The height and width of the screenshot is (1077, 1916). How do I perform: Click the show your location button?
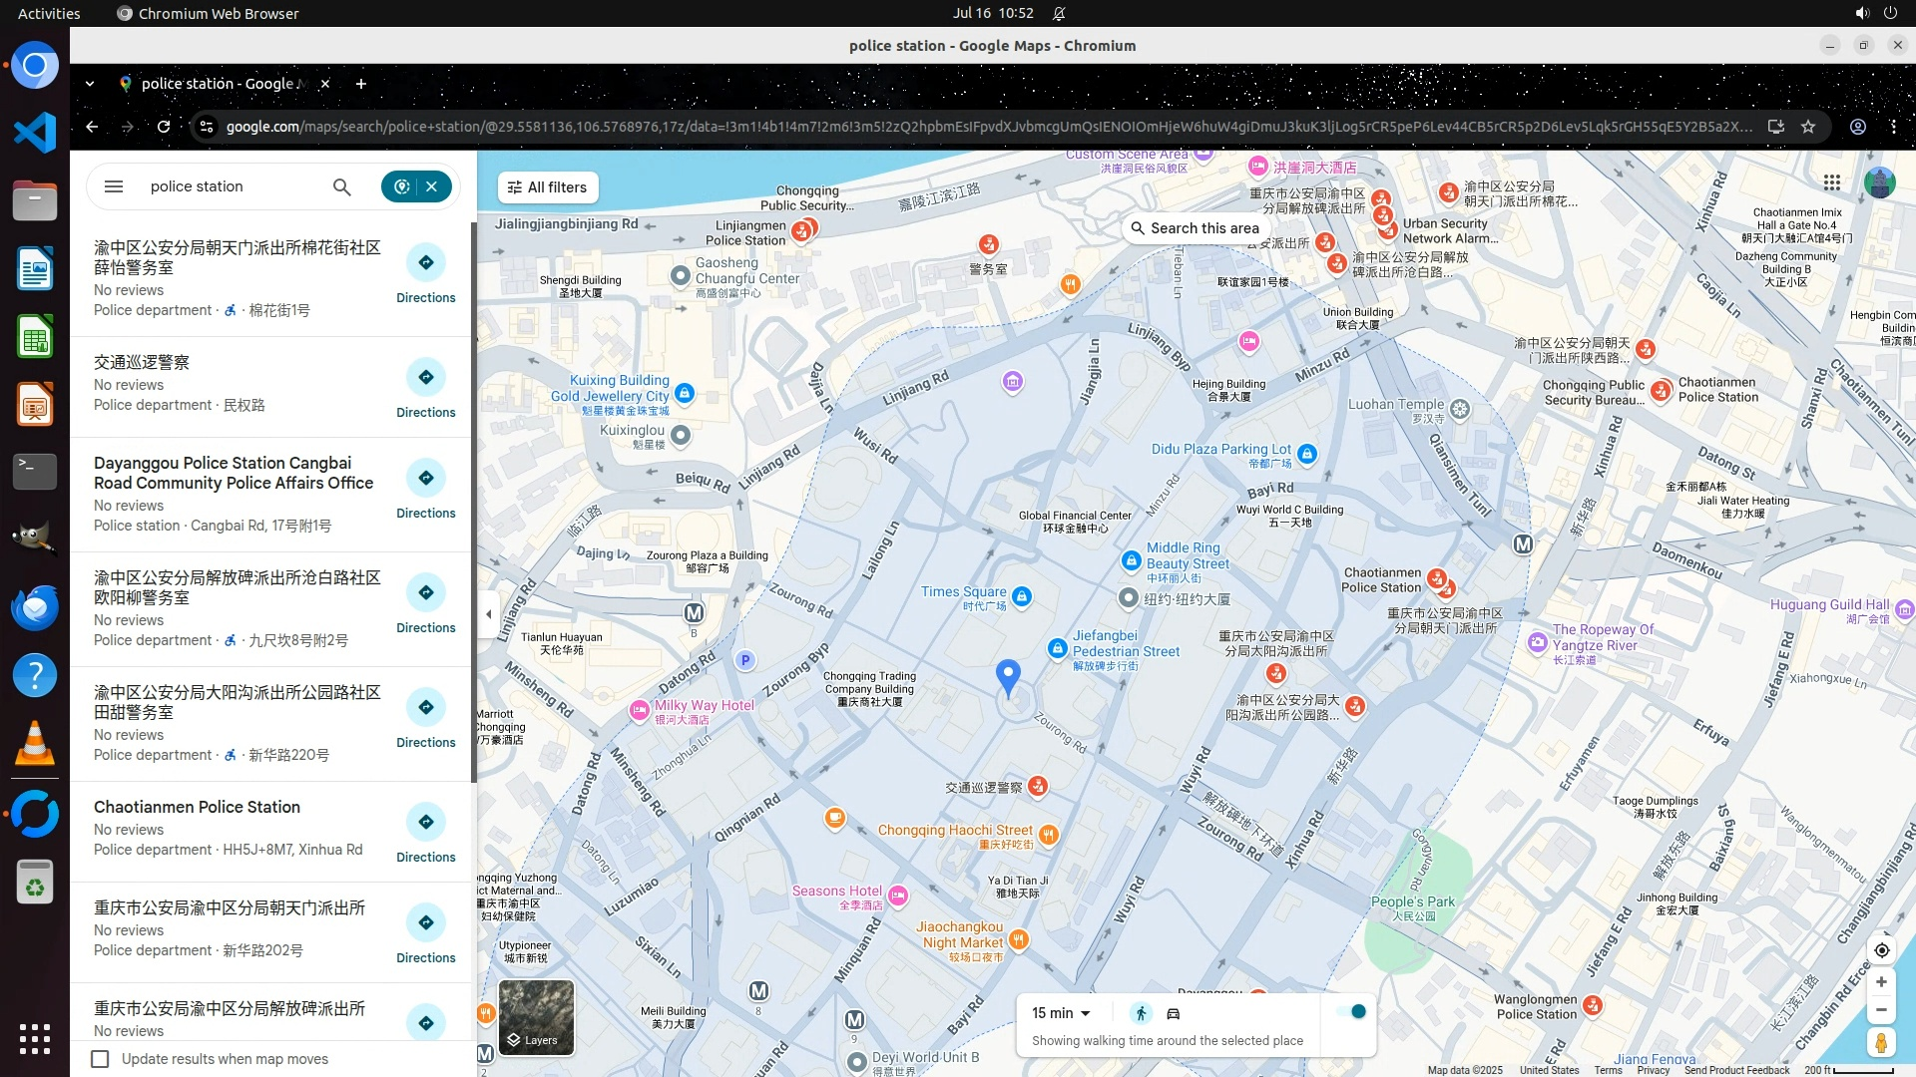tap(1881, 950)
